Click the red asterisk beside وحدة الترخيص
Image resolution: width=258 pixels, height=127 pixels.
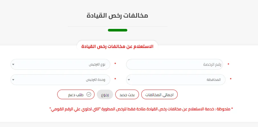pos(115,80)
